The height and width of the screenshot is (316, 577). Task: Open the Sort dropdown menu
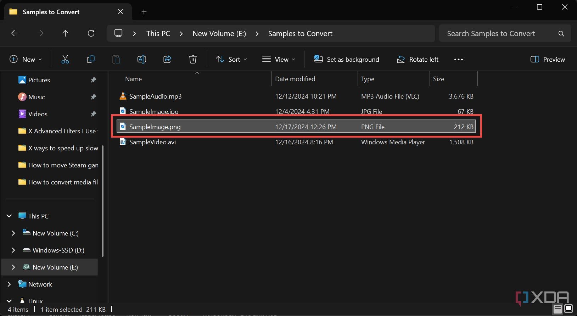click(x=231, y=59)
